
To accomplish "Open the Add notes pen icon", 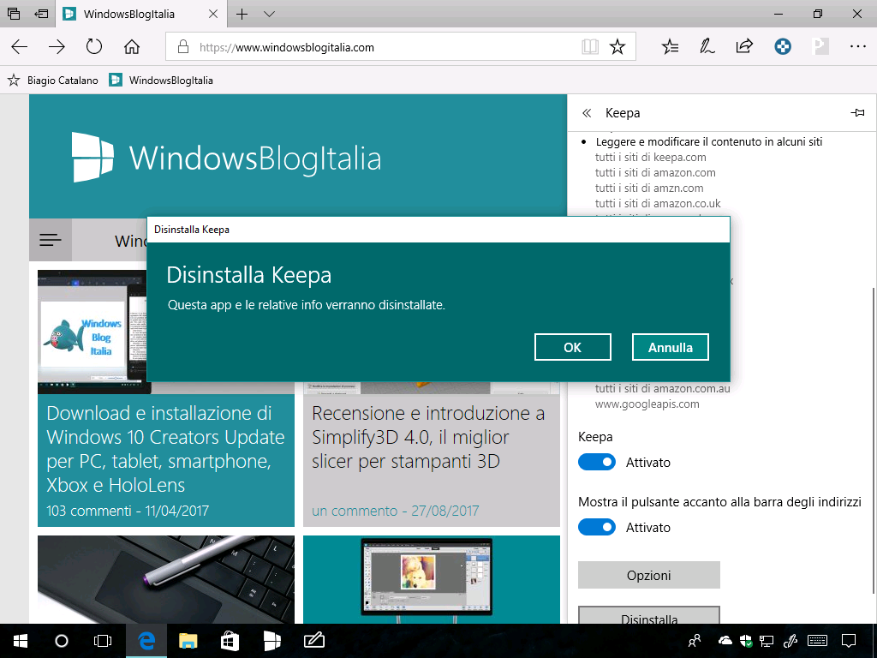I will [x=707, y=47].
